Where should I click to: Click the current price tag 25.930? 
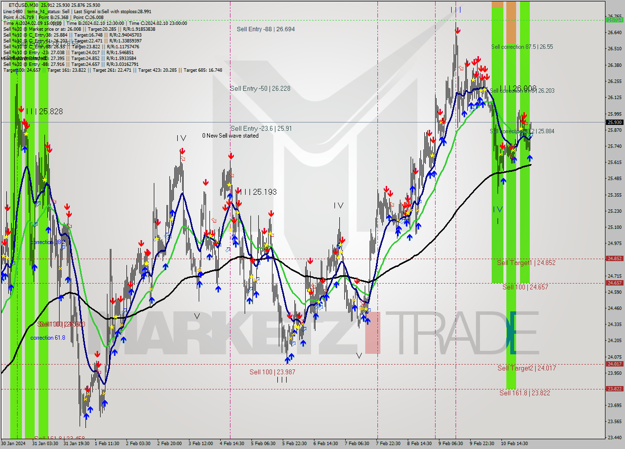614,122
